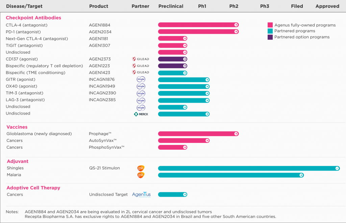Click the TIGIT (antagonist) target label
Image resolution: width=346 pixels, height=223 pixels.
point(24,45)
